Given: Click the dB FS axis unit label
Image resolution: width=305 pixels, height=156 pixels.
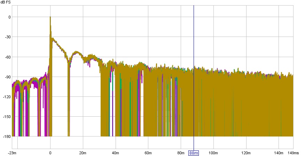Looking at the screenshot, I should (6, 3).
